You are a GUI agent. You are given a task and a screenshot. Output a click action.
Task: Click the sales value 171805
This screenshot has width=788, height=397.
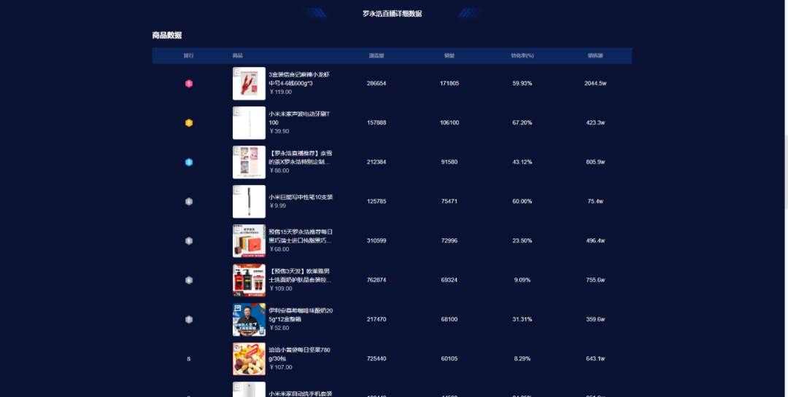point(449,83)
